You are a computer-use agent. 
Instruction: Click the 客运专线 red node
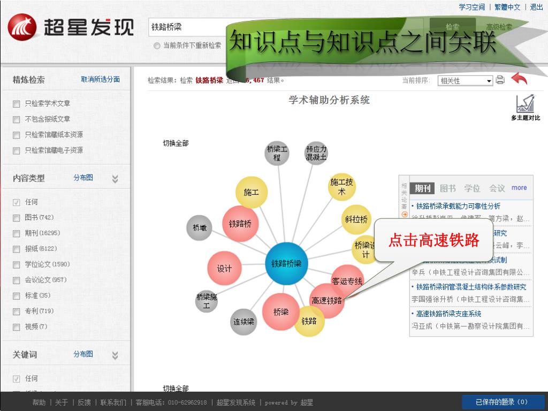tap(347, 281)
